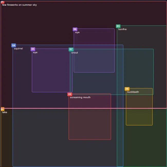This screenshot has width=167, height=167.
Task: Click the yellow 08 buckteeth badge
Action: click(x=127, y=89)
